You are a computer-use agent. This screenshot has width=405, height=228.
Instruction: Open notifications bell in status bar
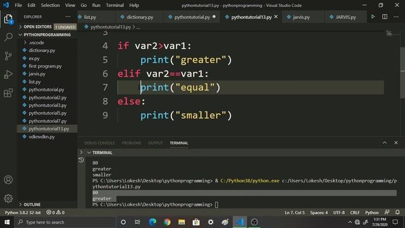(397, 212)
